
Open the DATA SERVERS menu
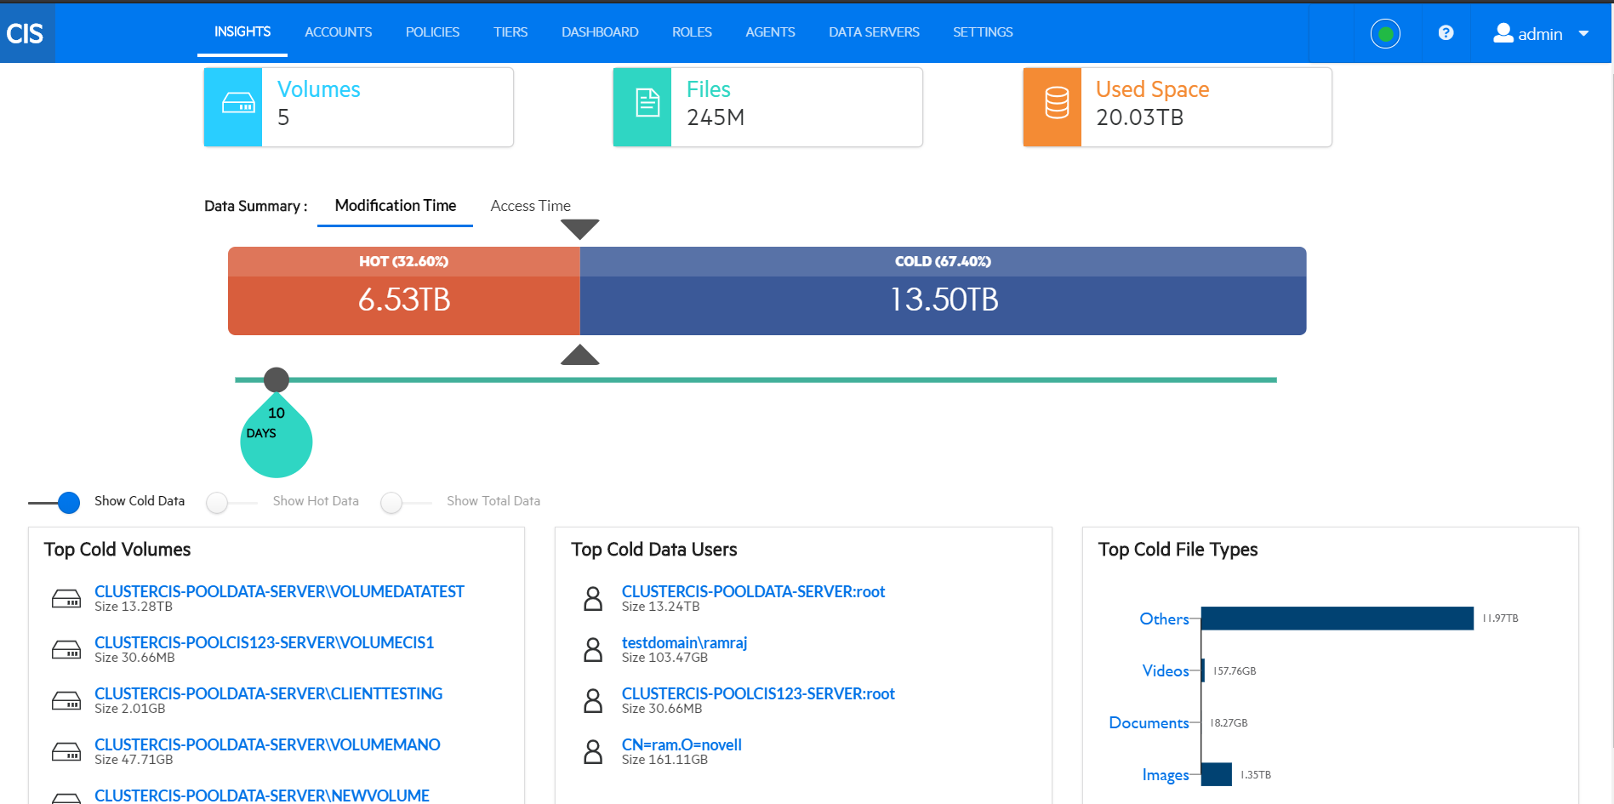[x=874, y=32]
